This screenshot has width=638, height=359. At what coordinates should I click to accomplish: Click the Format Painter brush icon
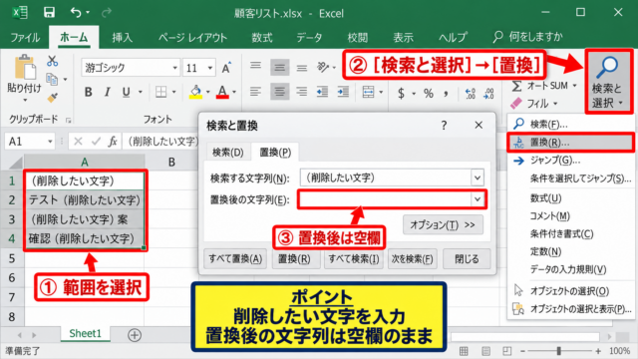point(52,98)
